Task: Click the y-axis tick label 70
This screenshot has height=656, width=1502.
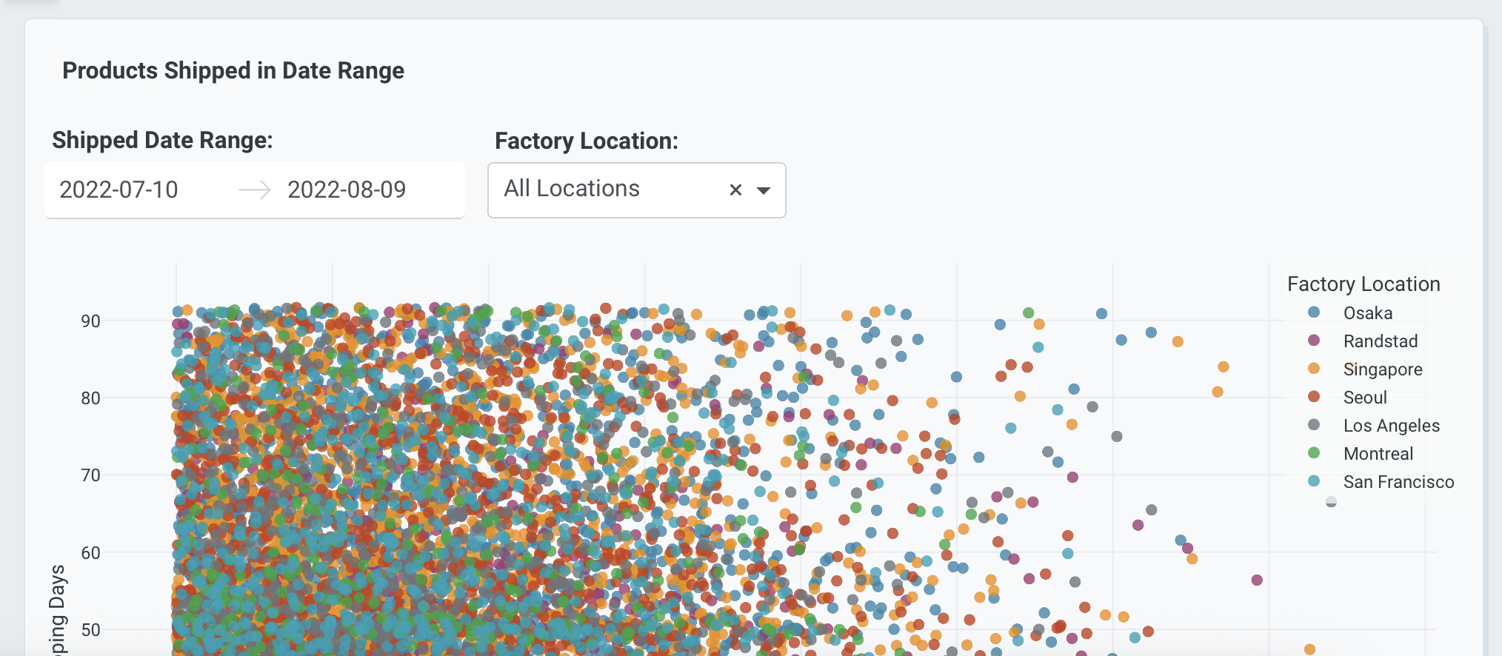Action: [x=90, y=475]
